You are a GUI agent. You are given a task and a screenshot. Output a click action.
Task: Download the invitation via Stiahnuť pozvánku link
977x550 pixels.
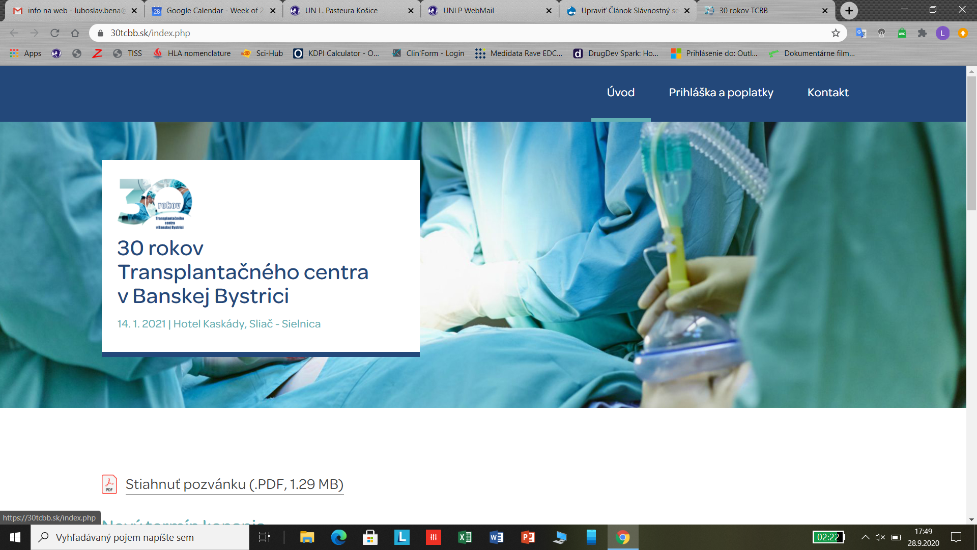click(x=234, y=484)
